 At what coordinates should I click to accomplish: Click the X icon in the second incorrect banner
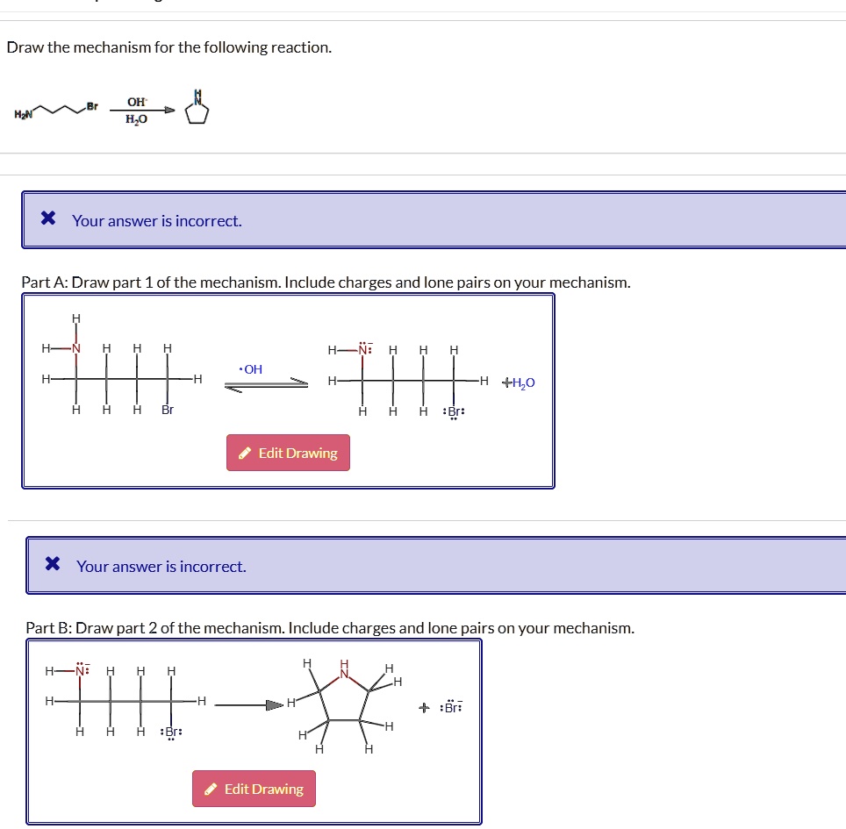click(54, 565)
